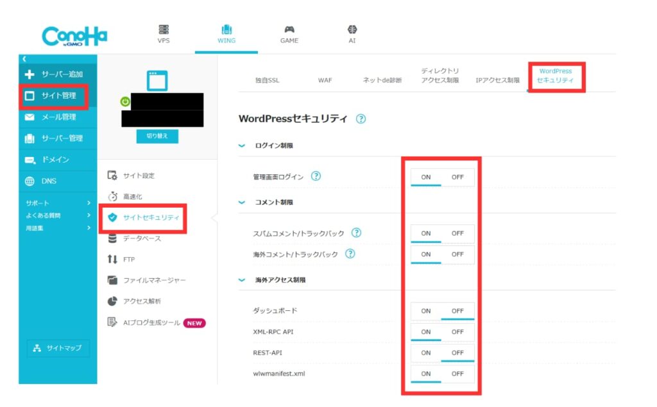Click the domain icon next to ドメイン
The height and width of the screenshot is (407, 657).
pos(30,160)
